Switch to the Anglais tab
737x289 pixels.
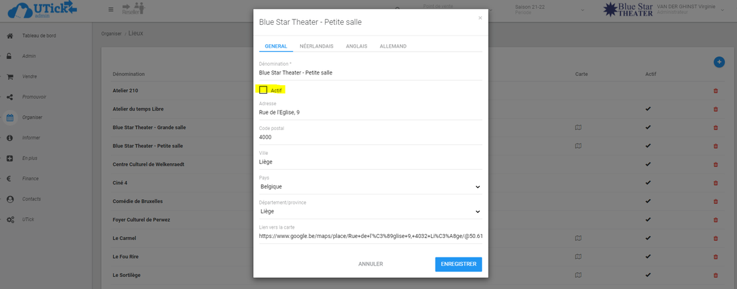point(356,46)
